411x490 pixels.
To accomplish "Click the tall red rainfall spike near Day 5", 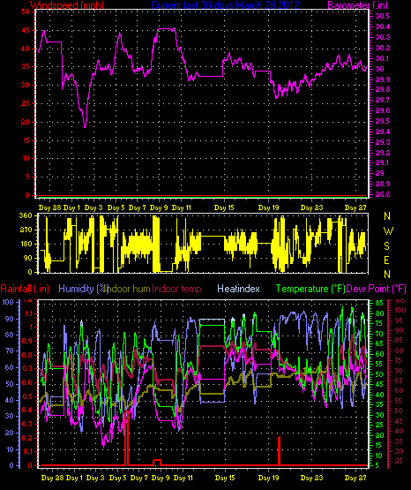I will [x=126, y=439].
